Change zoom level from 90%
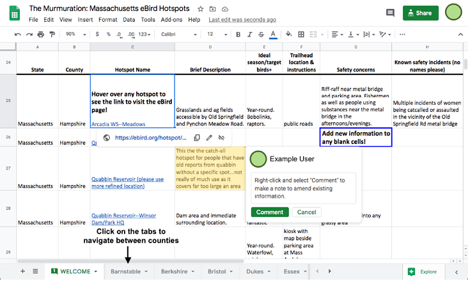 point(76,35)
